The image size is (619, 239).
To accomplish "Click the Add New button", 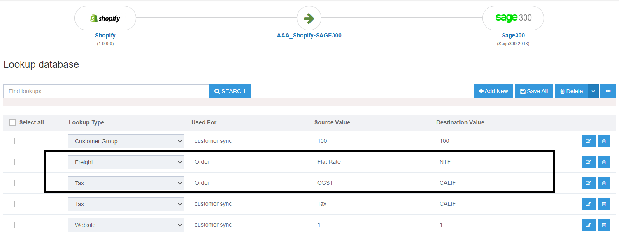I will coord(493,91).
